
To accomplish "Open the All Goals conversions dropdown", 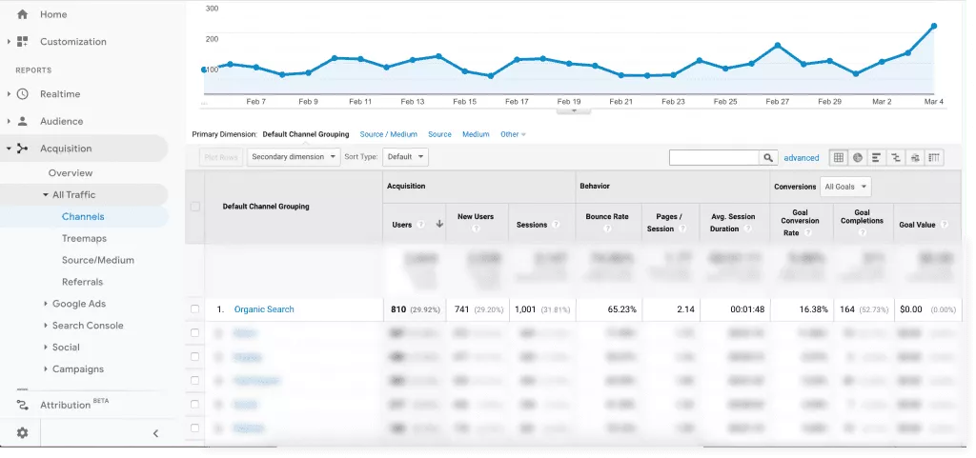I will coord(845,187).
